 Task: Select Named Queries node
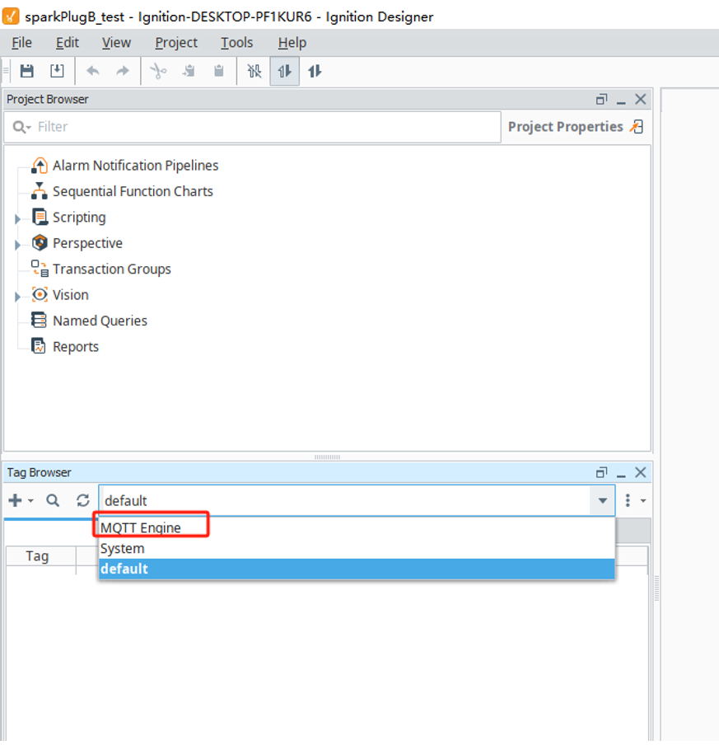(x=100, y=321)
